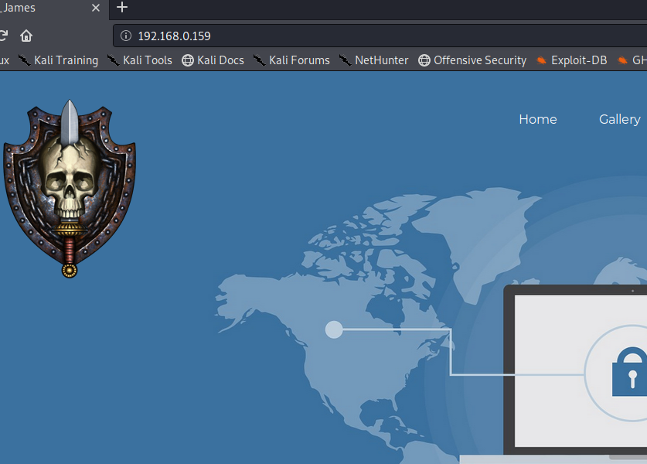Click the white dot marker on map
Viewport: 647px width, 464px height.
[334, 329]
